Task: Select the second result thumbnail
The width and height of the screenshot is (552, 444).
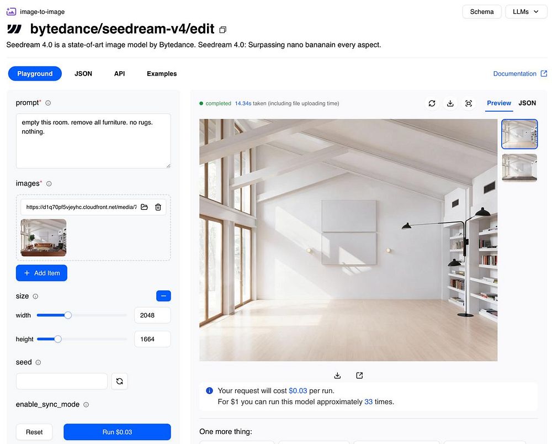Action: coord(519,168)
